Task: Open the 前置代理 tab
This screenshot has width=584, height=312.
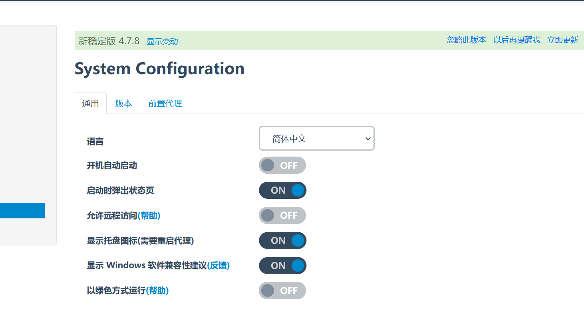Action: pyautogui.click(x=165, y=104)
